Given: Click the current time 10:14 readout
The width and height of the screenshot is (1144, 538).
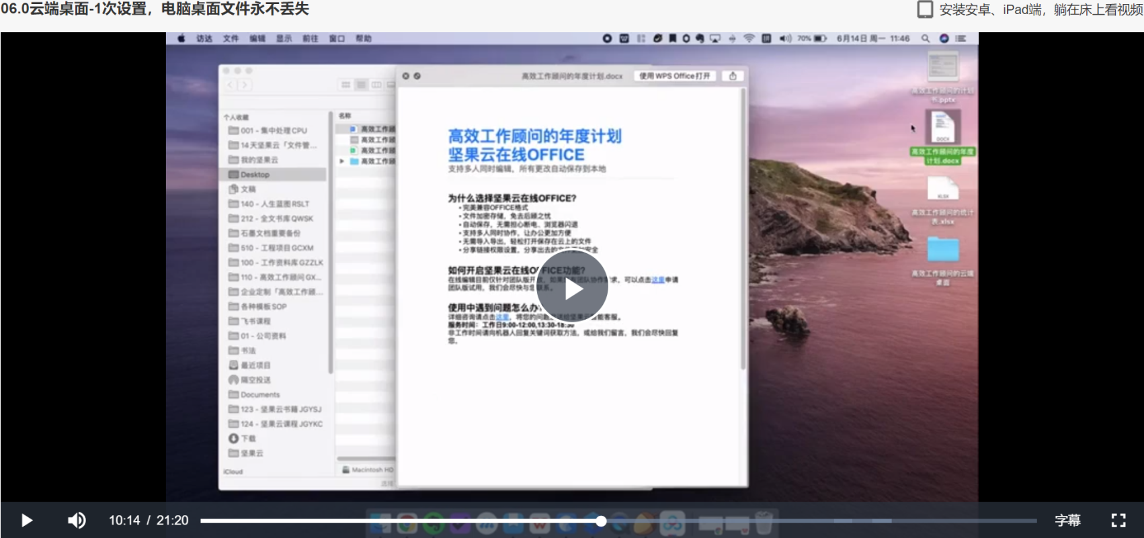Looking at the screenshot, I should coord(124,521).
